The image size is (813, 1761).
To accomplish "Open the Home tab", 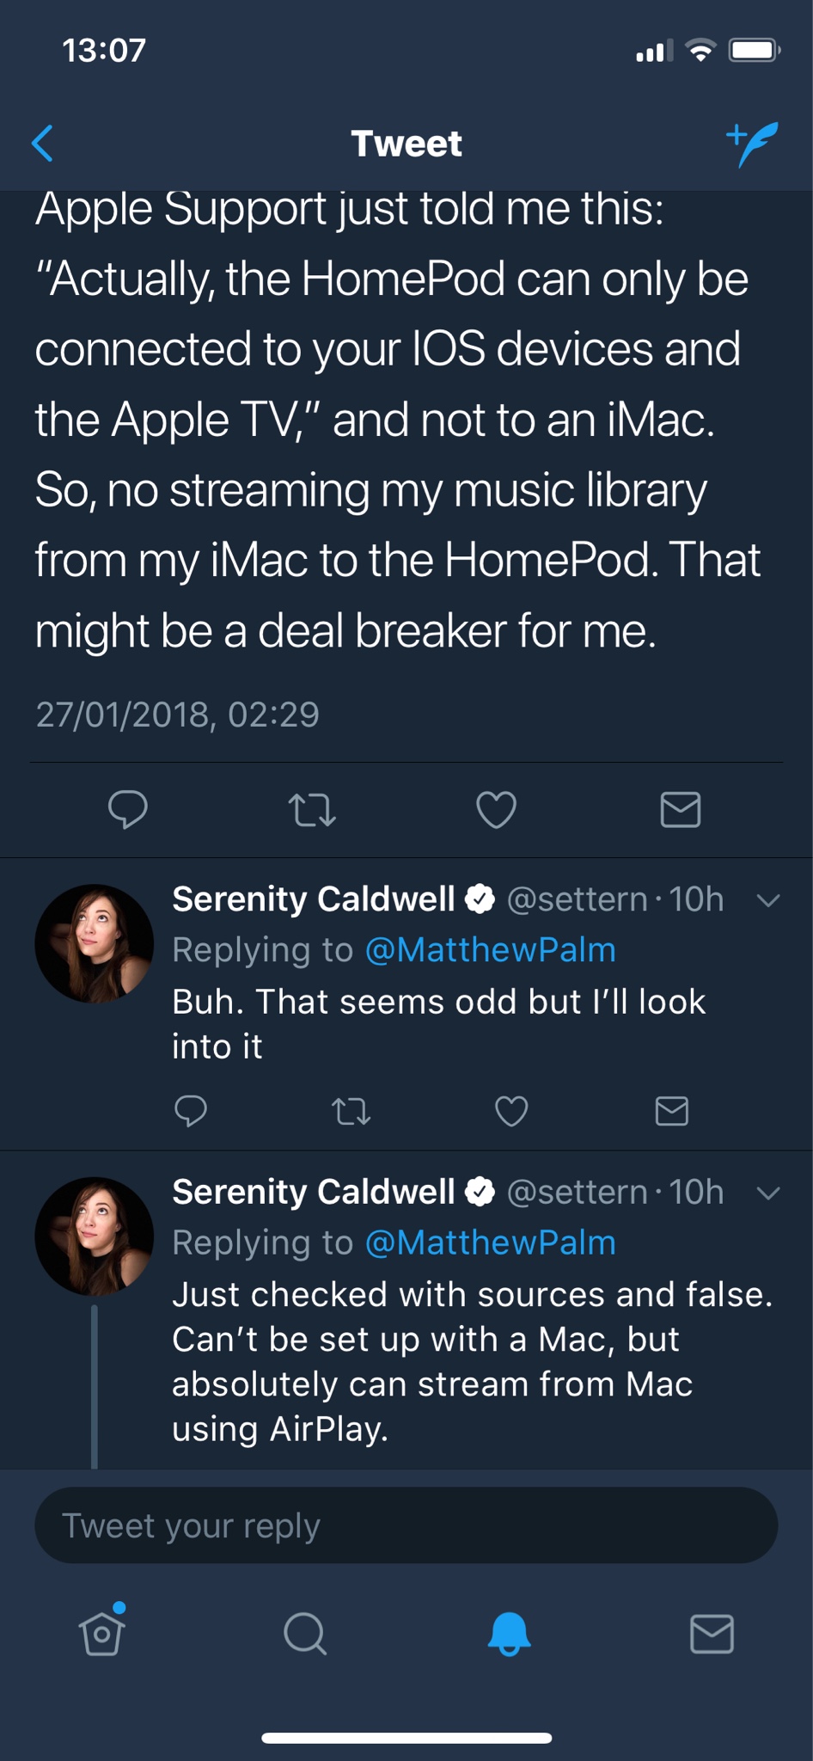I will pyautogui.click(x=102, y=1633).
